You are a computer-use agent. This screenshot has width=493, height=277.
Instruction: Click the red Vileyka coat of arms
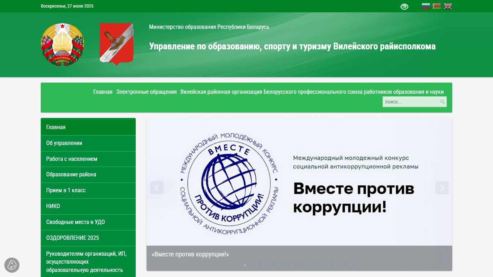click(x=116, y=44)
